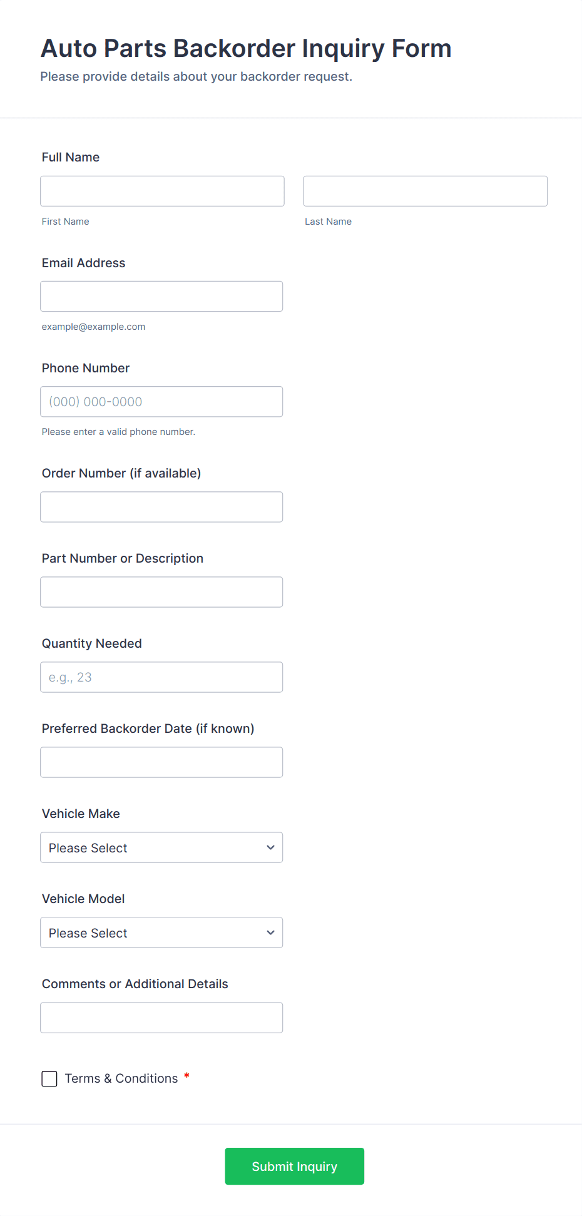This screenshot has width=582, height=1216.
Task: Click the Terms & Conditions label text
Action: [x=121, y=1078]
